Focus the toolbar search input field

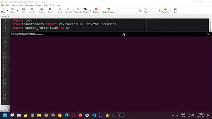[x=129, y=10]
